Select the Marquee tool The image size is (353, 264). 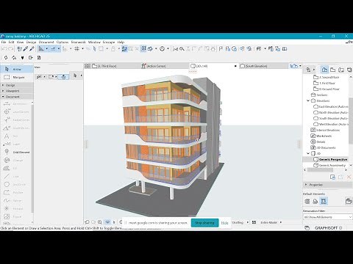[x=16, y=77]
